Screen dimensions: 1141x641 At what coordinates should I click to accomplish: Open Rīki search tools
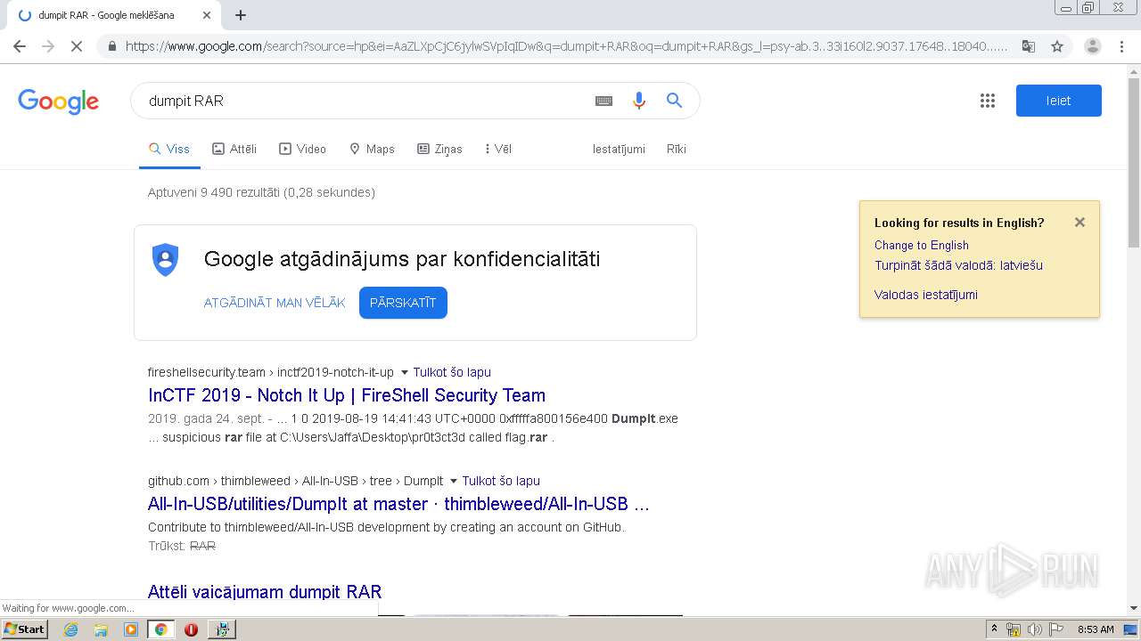677,149
